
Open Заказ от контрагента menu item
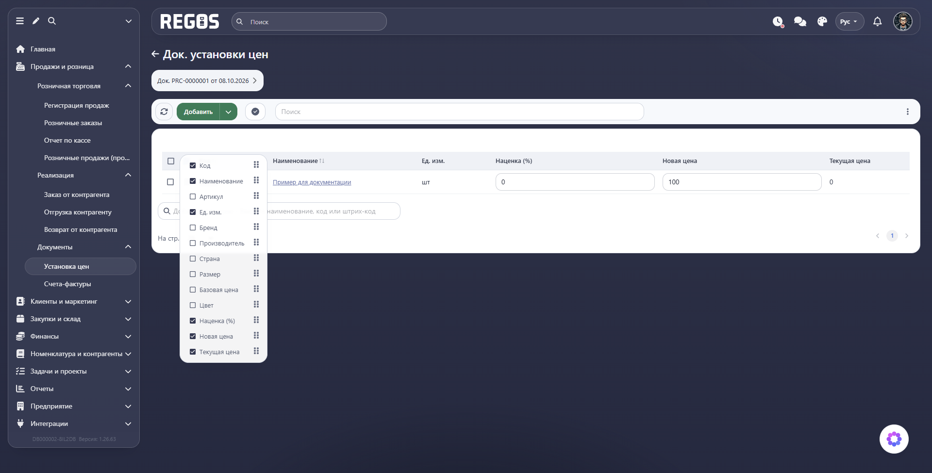coord(77,195)
